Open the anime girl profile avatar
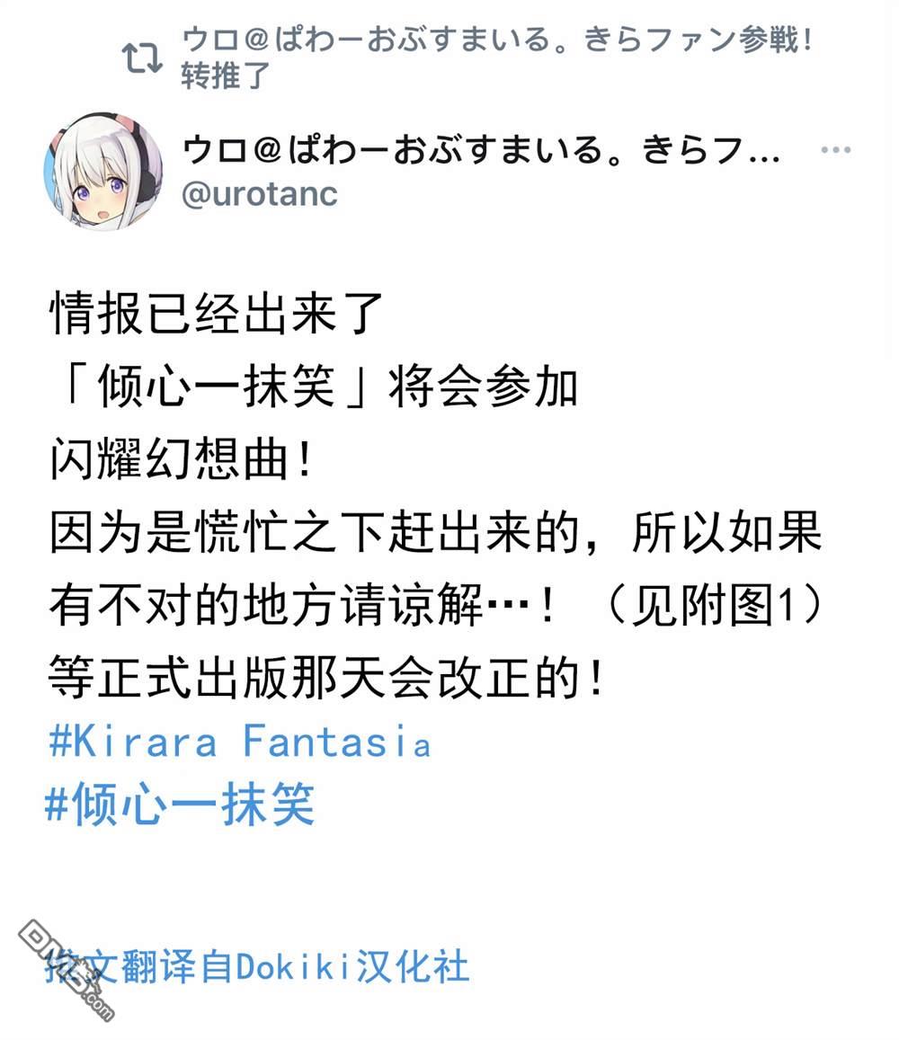 102,171
